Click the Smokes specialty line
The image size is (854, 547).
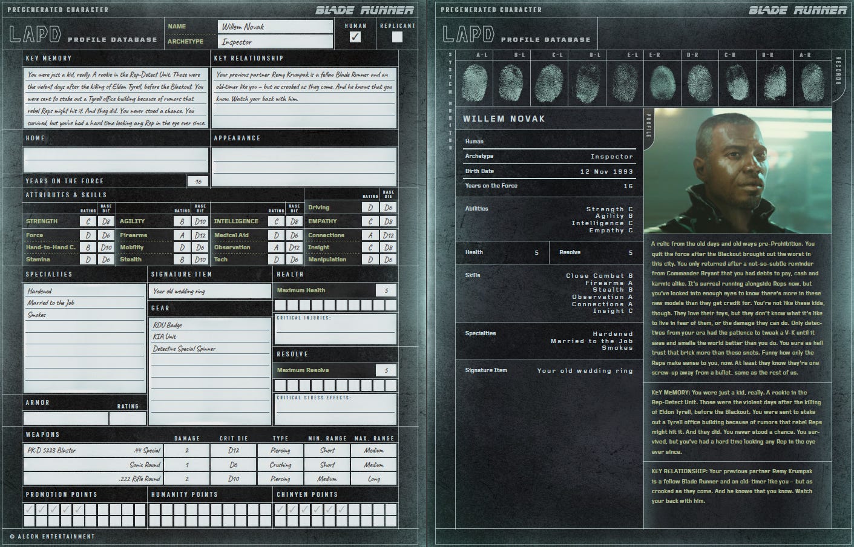point(85,315)
